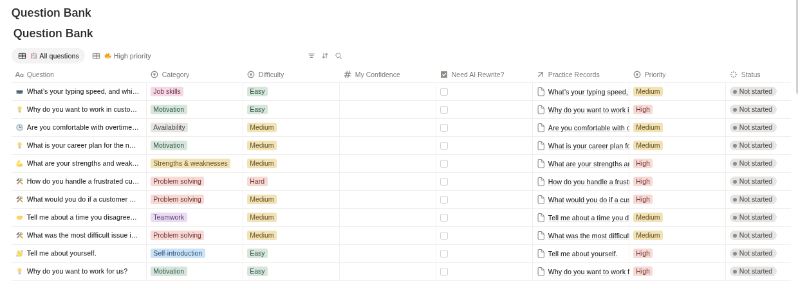The image size is (798, 289).
Task: Click Medium priority tag of typing speed row
Action: click(648, 92)
